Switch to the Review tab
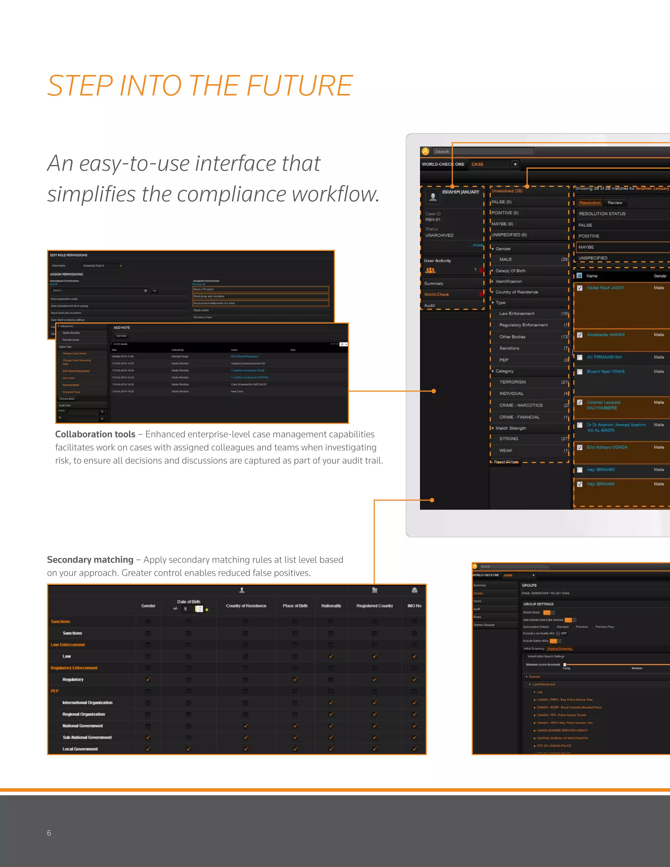This screenshot has width=670, height=867. 615,203
